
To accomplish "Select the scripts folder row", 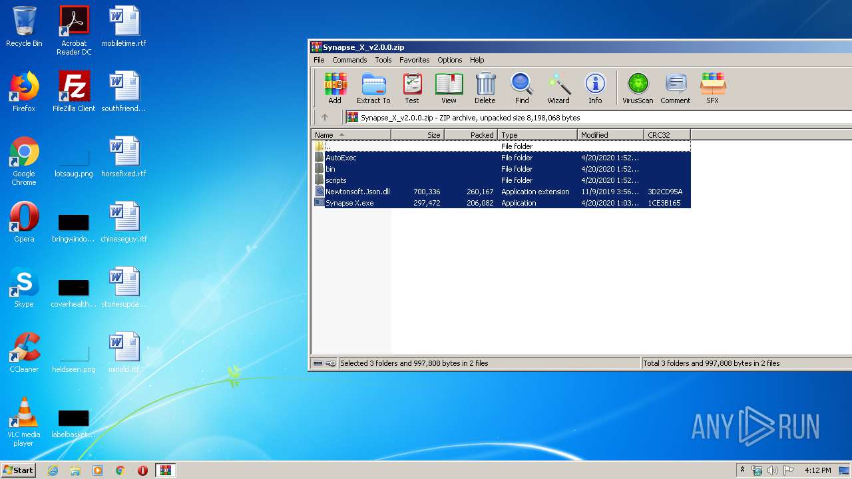I will [501, 180].
